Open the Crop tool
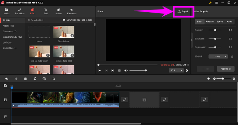The width and height of the screenshot is (238, 125). coord(54,78)
